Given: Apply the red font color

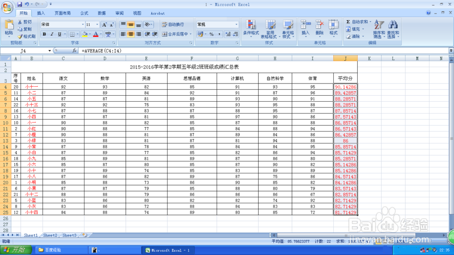Looking at the screenshot, I should pos(96,34).
